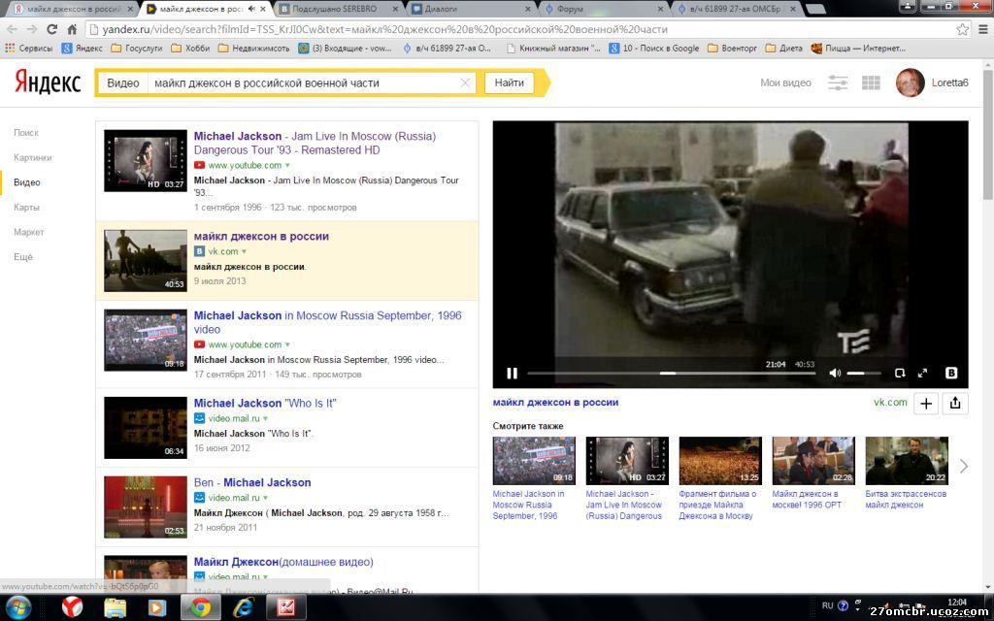Select Видео in the left sidebar

coord(26,182)
